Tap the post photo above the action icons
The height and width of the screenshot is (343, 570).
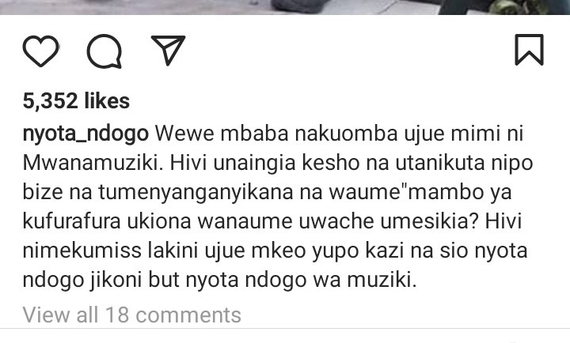pos(285,7)
